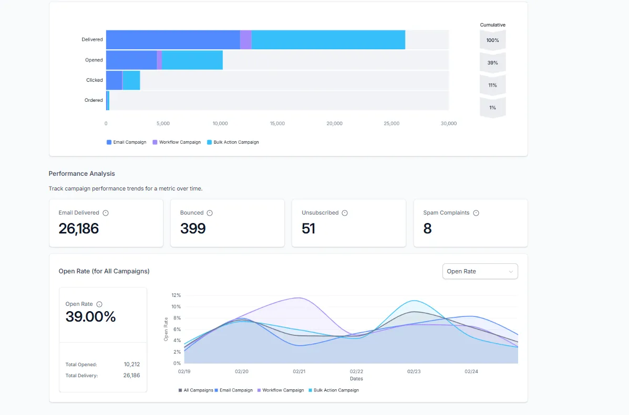Click the 02/21 date axis label
This screenshot has height=415, width=629.
(x=299, y=372)
